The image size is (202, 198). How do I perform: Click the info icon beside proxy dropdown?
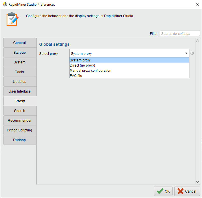tap(192, 53)
